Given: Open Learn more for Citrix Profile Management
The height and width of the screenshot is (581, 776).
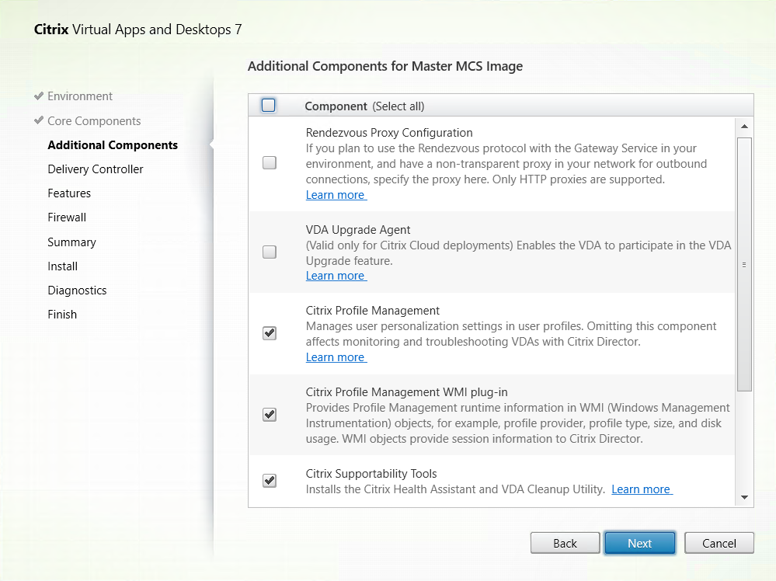Looking at the screenshot, I should click(x=335, y=357).
